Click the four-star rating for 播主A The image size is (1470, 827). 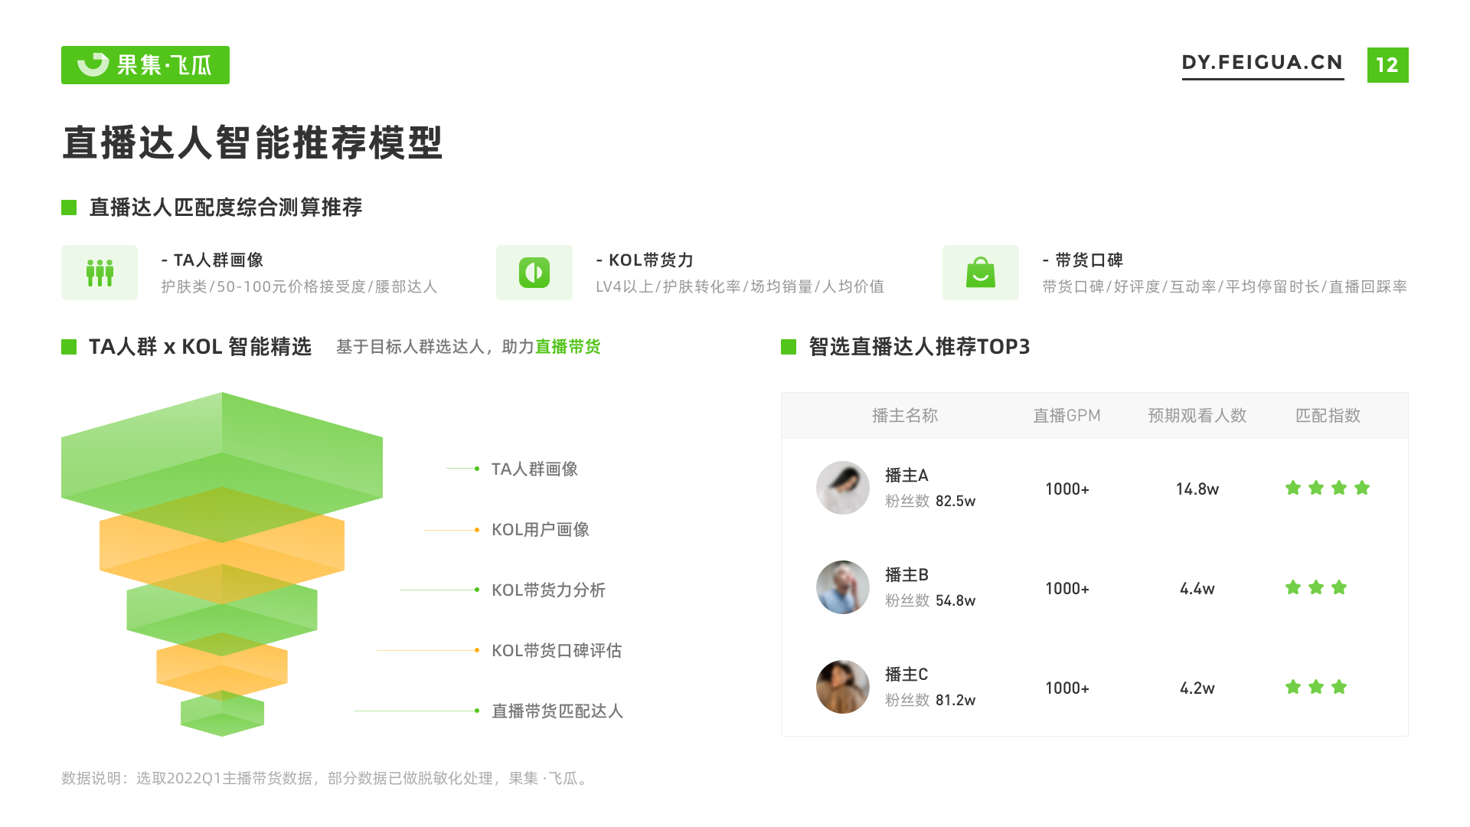pyautogui.click(x=1327, y=489)
